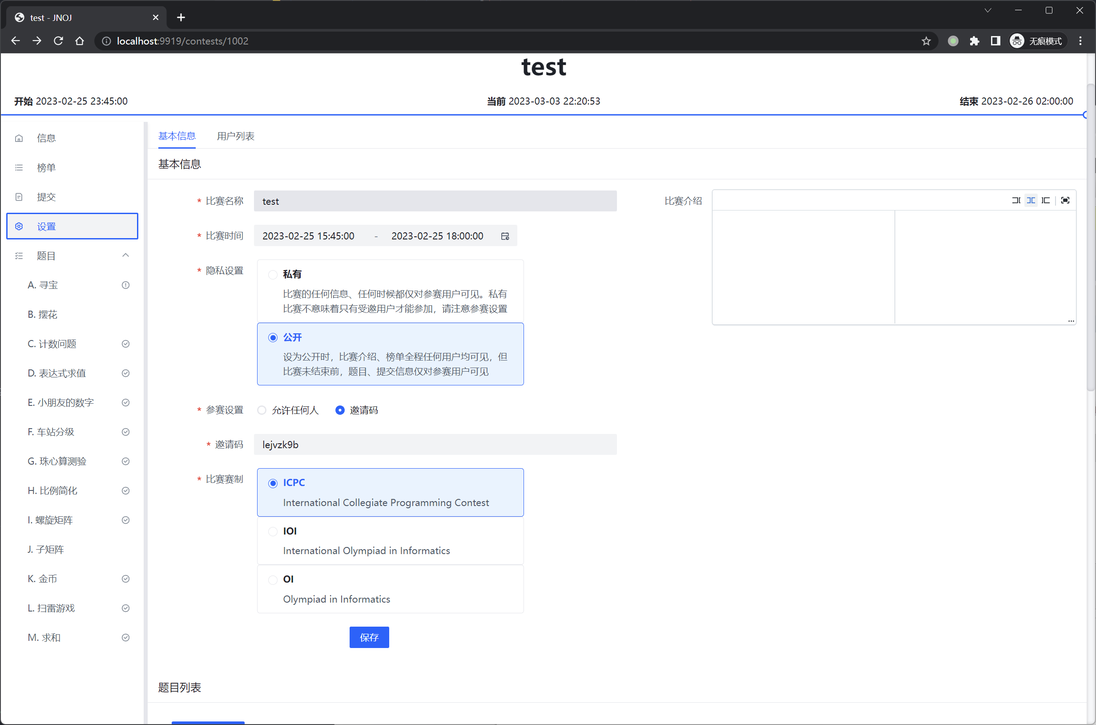The image size is (1096, 725).
Task: Bookmark this page with the star icon
Action: point(926,41)
